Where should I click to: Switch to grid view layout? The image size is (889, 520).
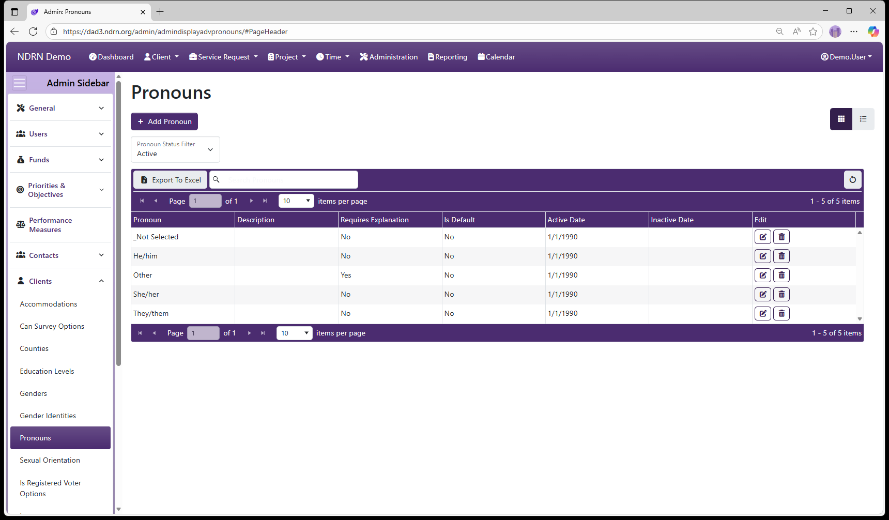(x=841, y=119)
